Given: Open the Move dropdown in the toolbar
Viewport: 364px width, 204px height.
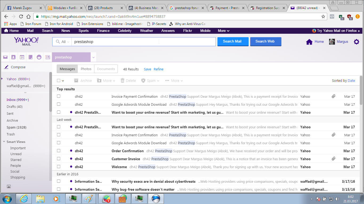Looking at the screenshot, I should [x=106, y=80].
